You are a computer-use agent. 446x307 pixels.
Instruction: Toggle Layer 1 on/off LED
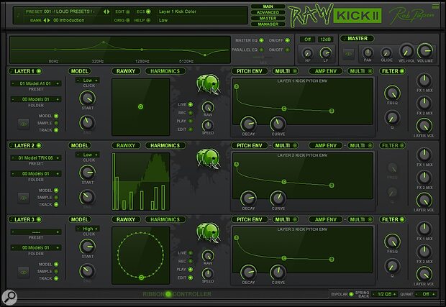pyautogui.click(x=39, y=71)
